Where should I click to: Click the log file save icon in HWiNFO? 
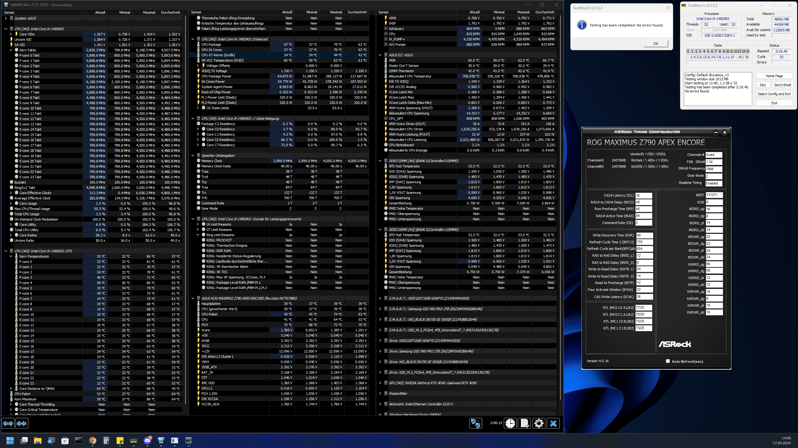pyautogui.click(x=525, y=423)
